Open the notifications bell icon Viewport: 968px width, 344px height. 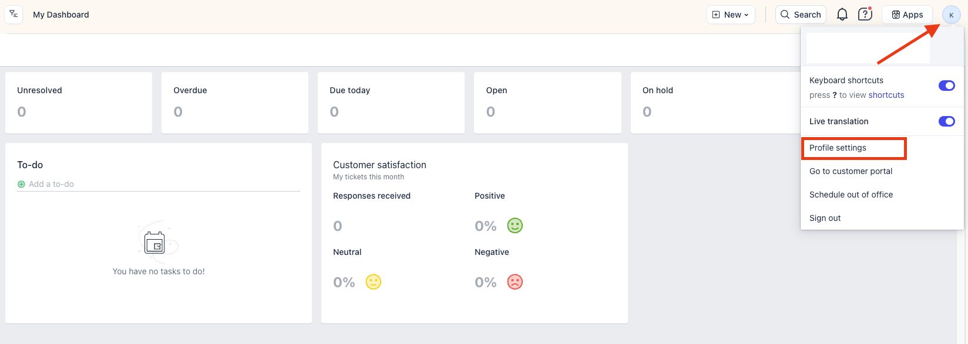point(842,15)
